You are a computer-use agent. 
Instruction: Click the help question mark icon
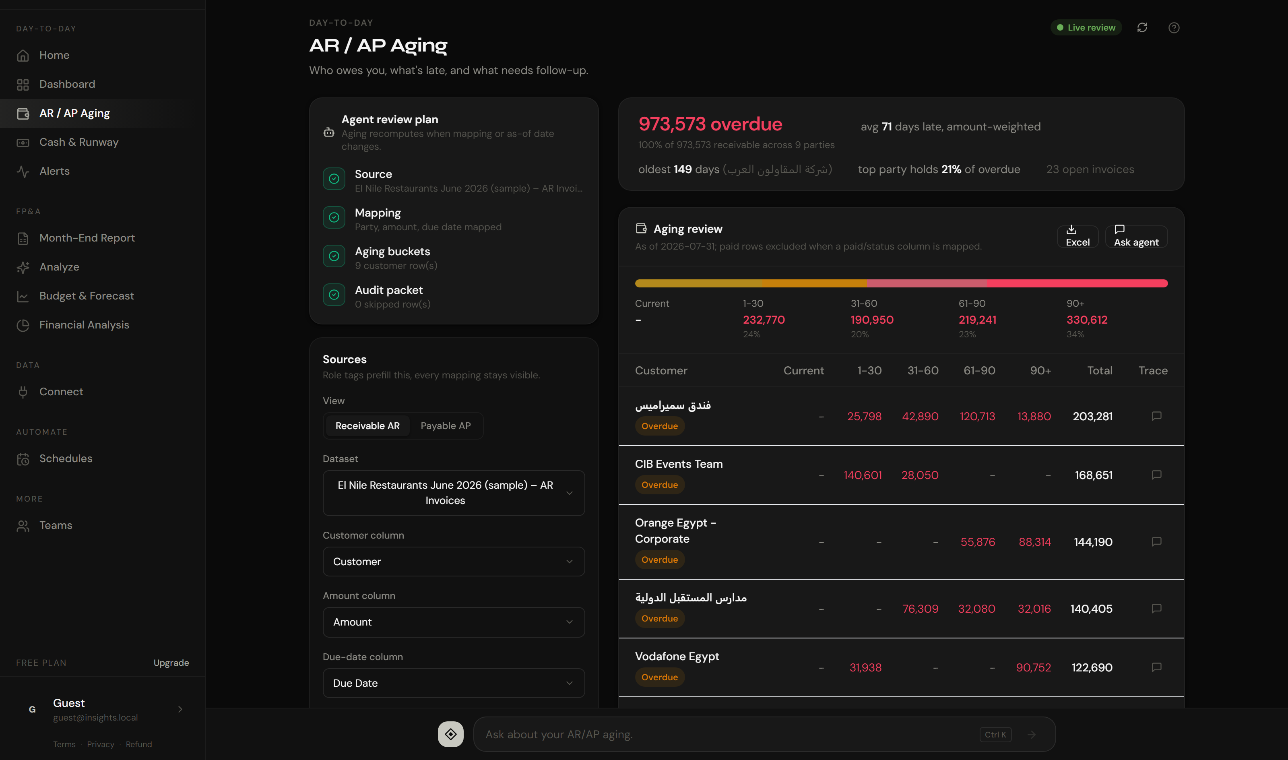pyautogui.click(x=1174, y=28)
